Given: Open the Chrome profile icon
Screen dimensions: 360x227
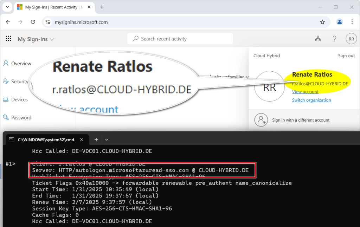Looking at the screenshot, I should 339,22.
